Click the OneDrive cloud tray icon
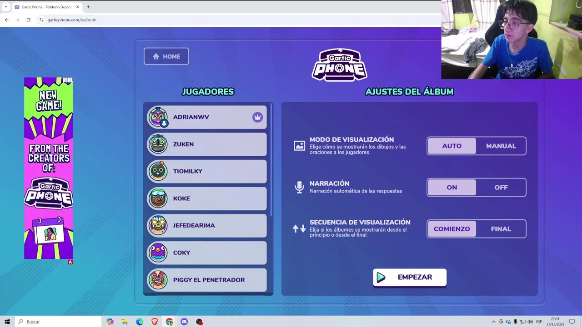 508,322
